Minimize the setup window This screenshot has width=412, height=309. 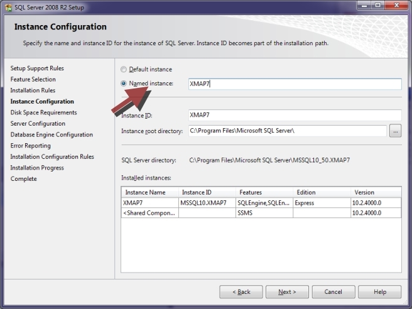pos(364,5)
